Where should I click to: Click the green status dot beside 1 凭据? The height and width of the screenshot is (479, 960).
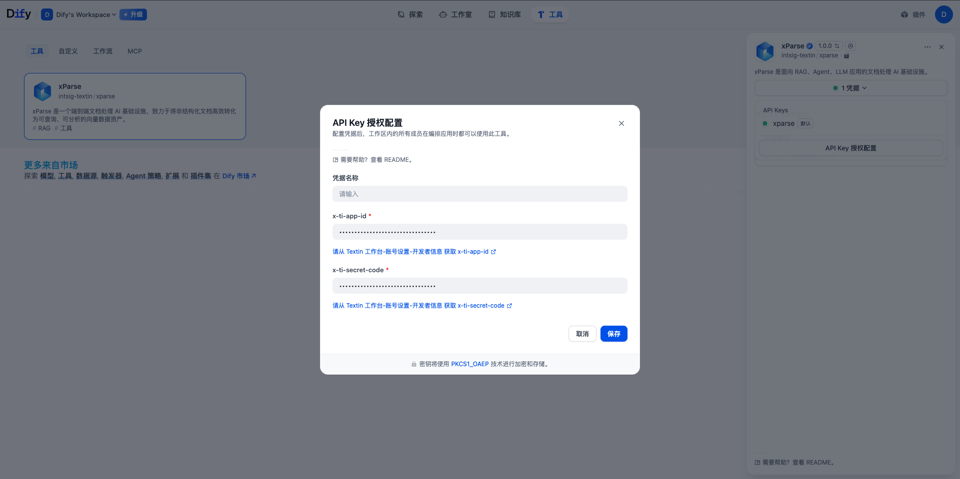(835, 87)
